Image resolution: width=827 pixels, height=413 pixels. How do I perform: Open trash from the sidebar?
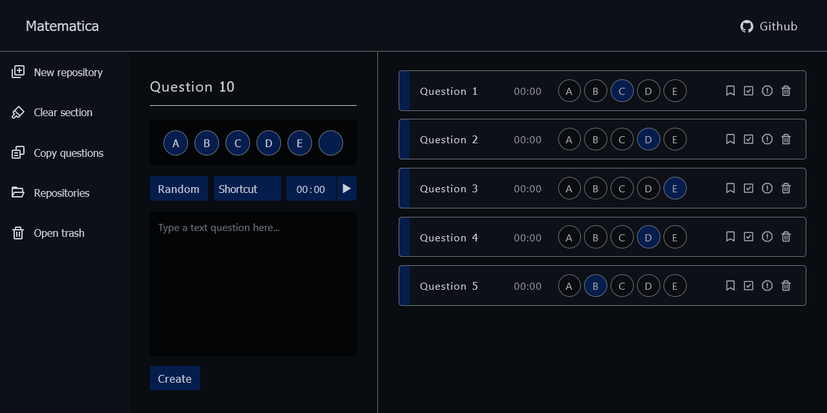17,233
